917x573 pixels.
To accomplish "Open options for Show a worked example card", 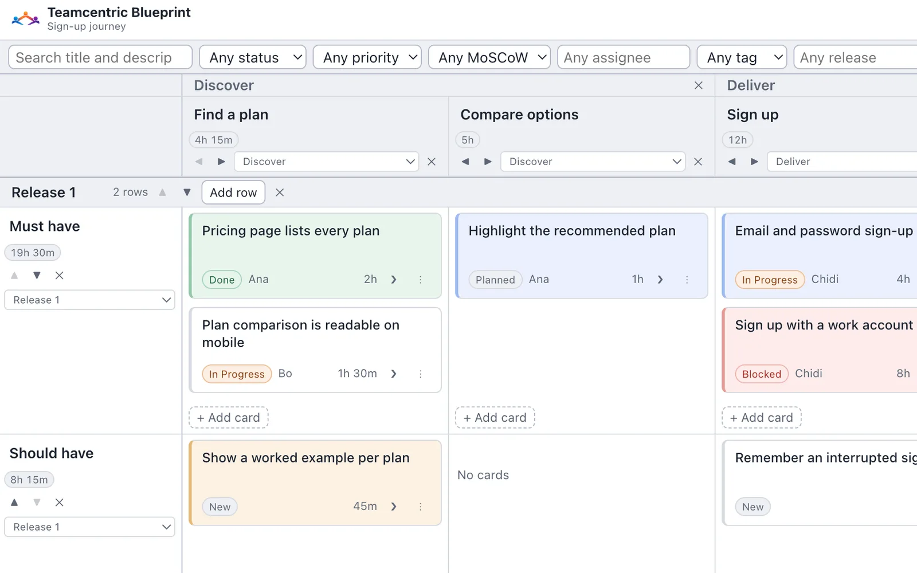I will pyautogui.click(x=420, y=507).
